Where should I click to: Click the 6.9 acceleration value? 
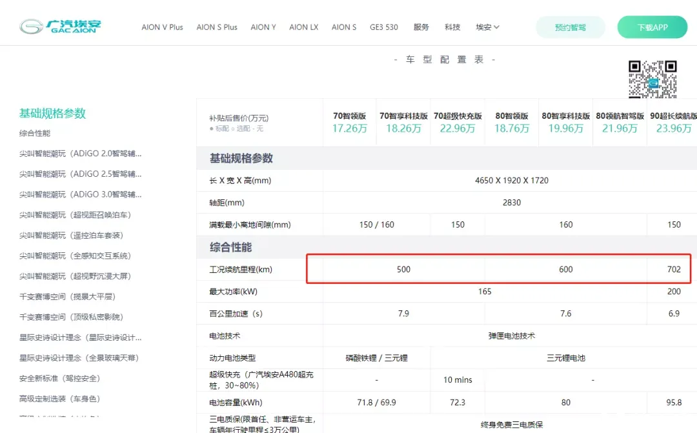pyautogui.click(x=674, y=314)
